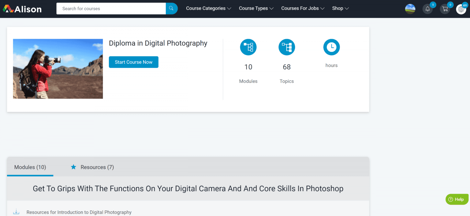Open the Courses For Jobs dropdown
Screen dimensions: 470x216
[x=303, y=9]
